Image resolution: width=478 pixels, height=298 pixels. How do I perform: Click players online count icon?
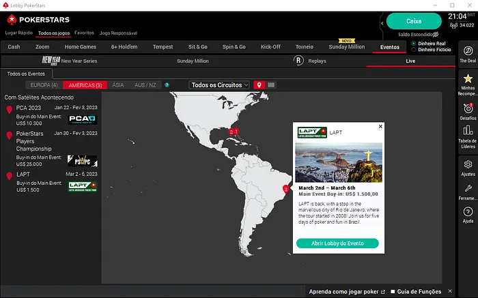click(453, 25)
